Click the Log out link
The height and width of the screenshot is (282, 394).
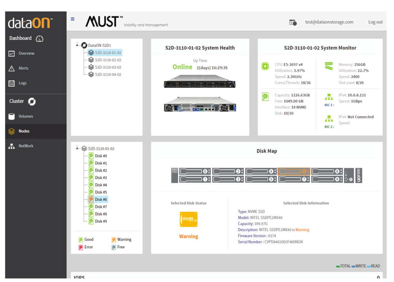tap(375, 22)
